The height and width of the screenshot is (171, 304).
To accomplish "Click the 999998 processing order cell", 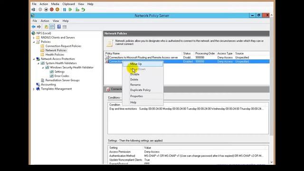I will point(199,57).
